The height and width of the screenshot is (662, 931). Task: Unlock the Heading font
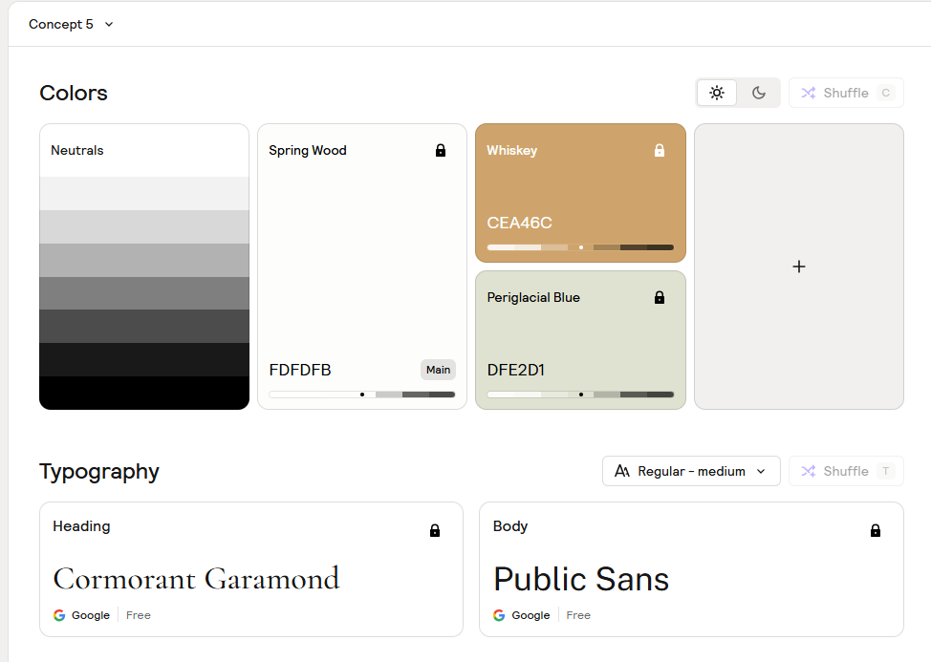435,530
